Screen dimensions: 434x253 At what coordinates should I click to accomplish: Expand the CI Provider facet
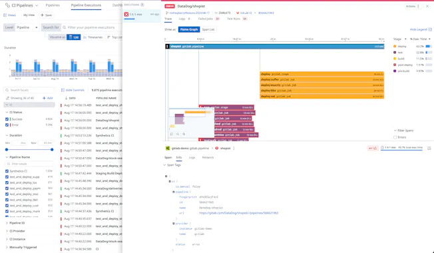pos(7,231)
